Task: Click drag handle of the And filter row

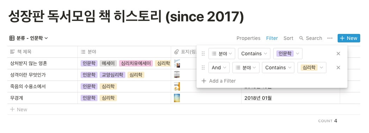Action: click(x=203, y=68)
